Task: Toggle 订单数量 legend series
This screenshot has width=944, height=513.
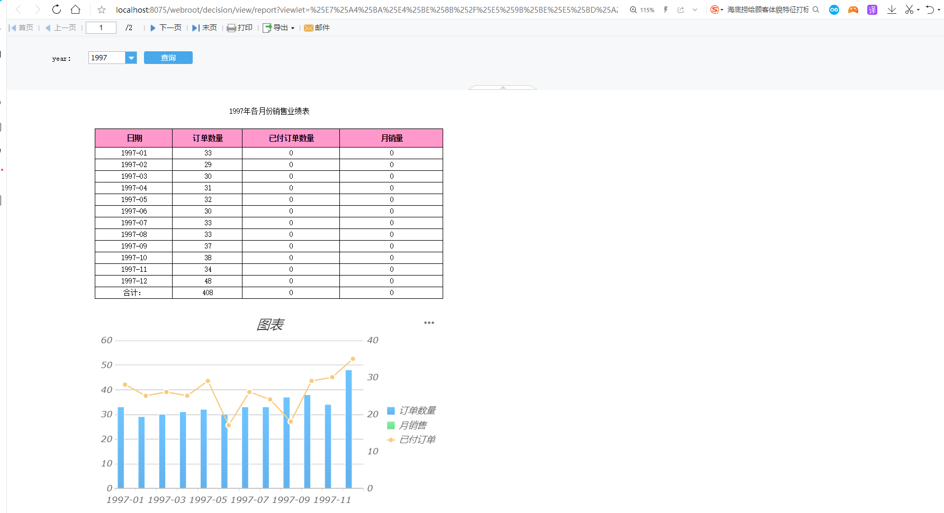Action: (411, 410)
